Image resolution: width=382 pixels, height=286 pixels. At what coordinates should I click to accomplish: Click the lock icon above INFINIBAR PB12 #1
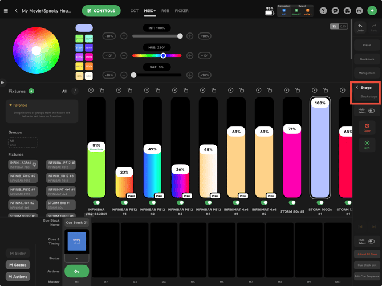point(130,91)
